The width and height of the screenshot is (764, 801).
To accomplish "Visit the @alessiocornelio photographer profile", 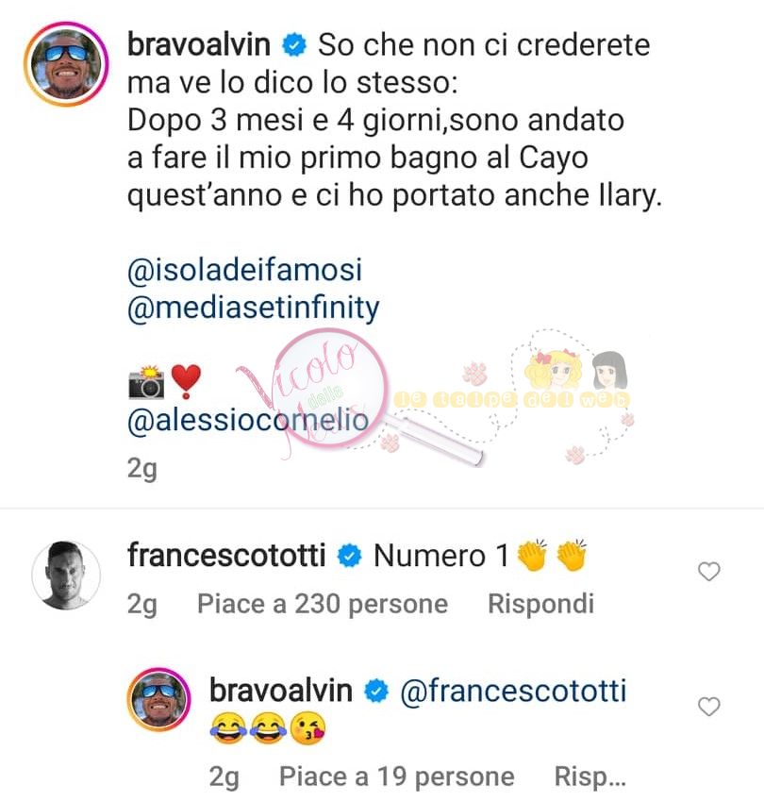I will (248, 420).
